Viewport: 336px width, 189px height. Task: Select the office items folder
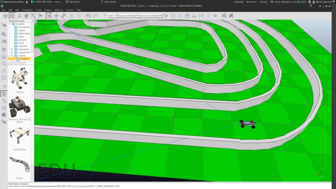click(x=24, y=34)
